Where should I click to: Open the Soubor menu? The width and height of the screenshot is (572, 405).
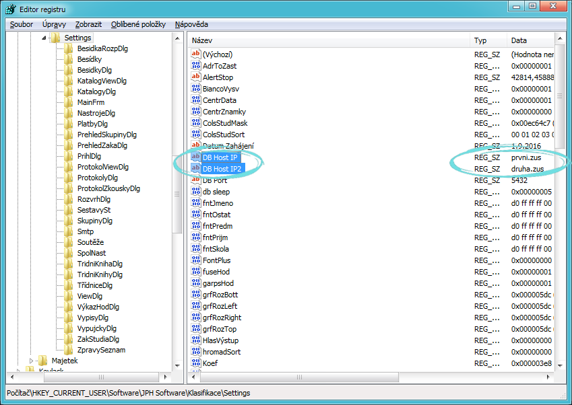coord(21,24)
